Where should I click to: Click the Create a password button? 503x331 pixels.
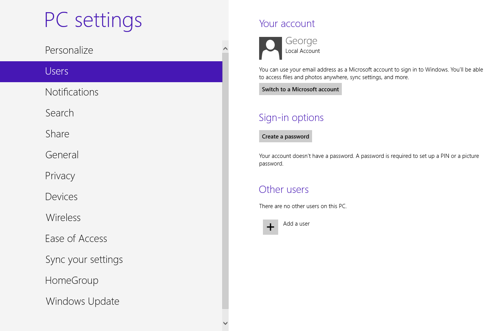tap(285, 137)
